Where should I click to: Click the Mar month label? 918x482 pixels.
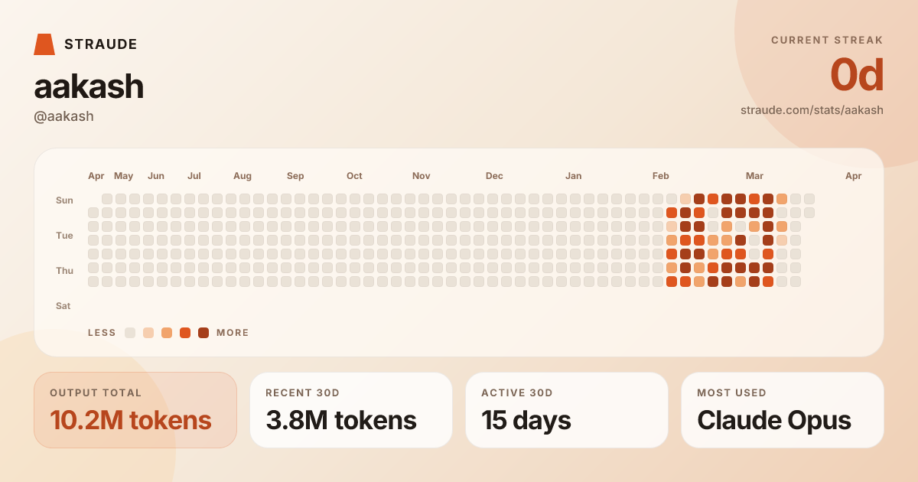[754, 176]
